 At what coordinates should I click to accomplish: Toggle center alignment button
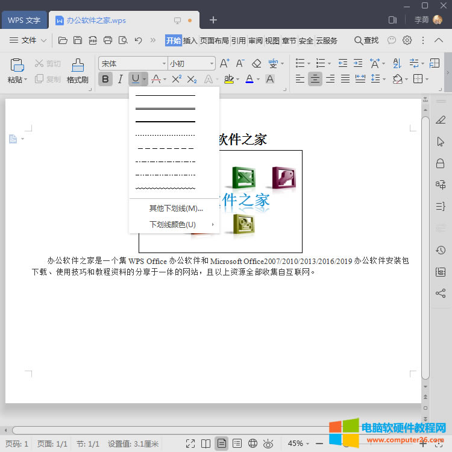[x=315, y=79]
